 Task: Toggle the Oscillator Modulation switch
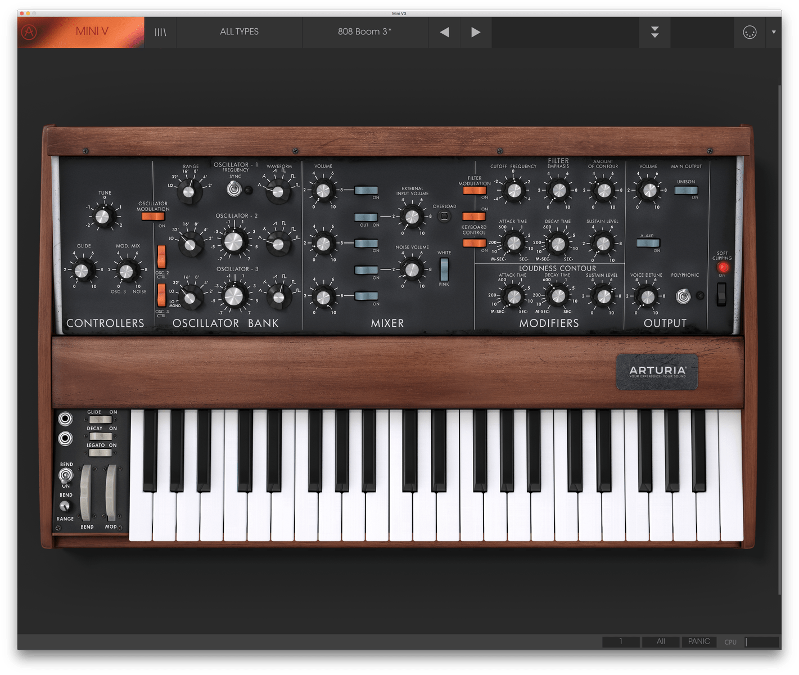click(152, 217)
